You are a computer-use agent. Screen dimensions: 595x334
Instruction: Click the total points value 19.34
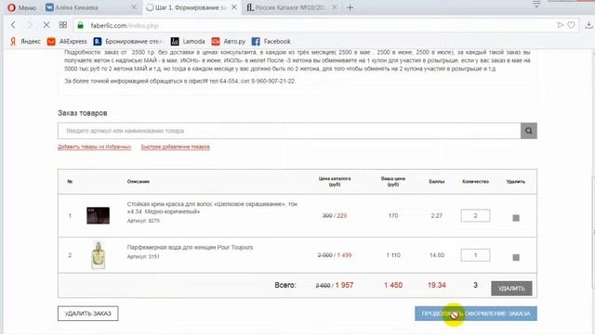pyautogui.click(x=436, y=285)
